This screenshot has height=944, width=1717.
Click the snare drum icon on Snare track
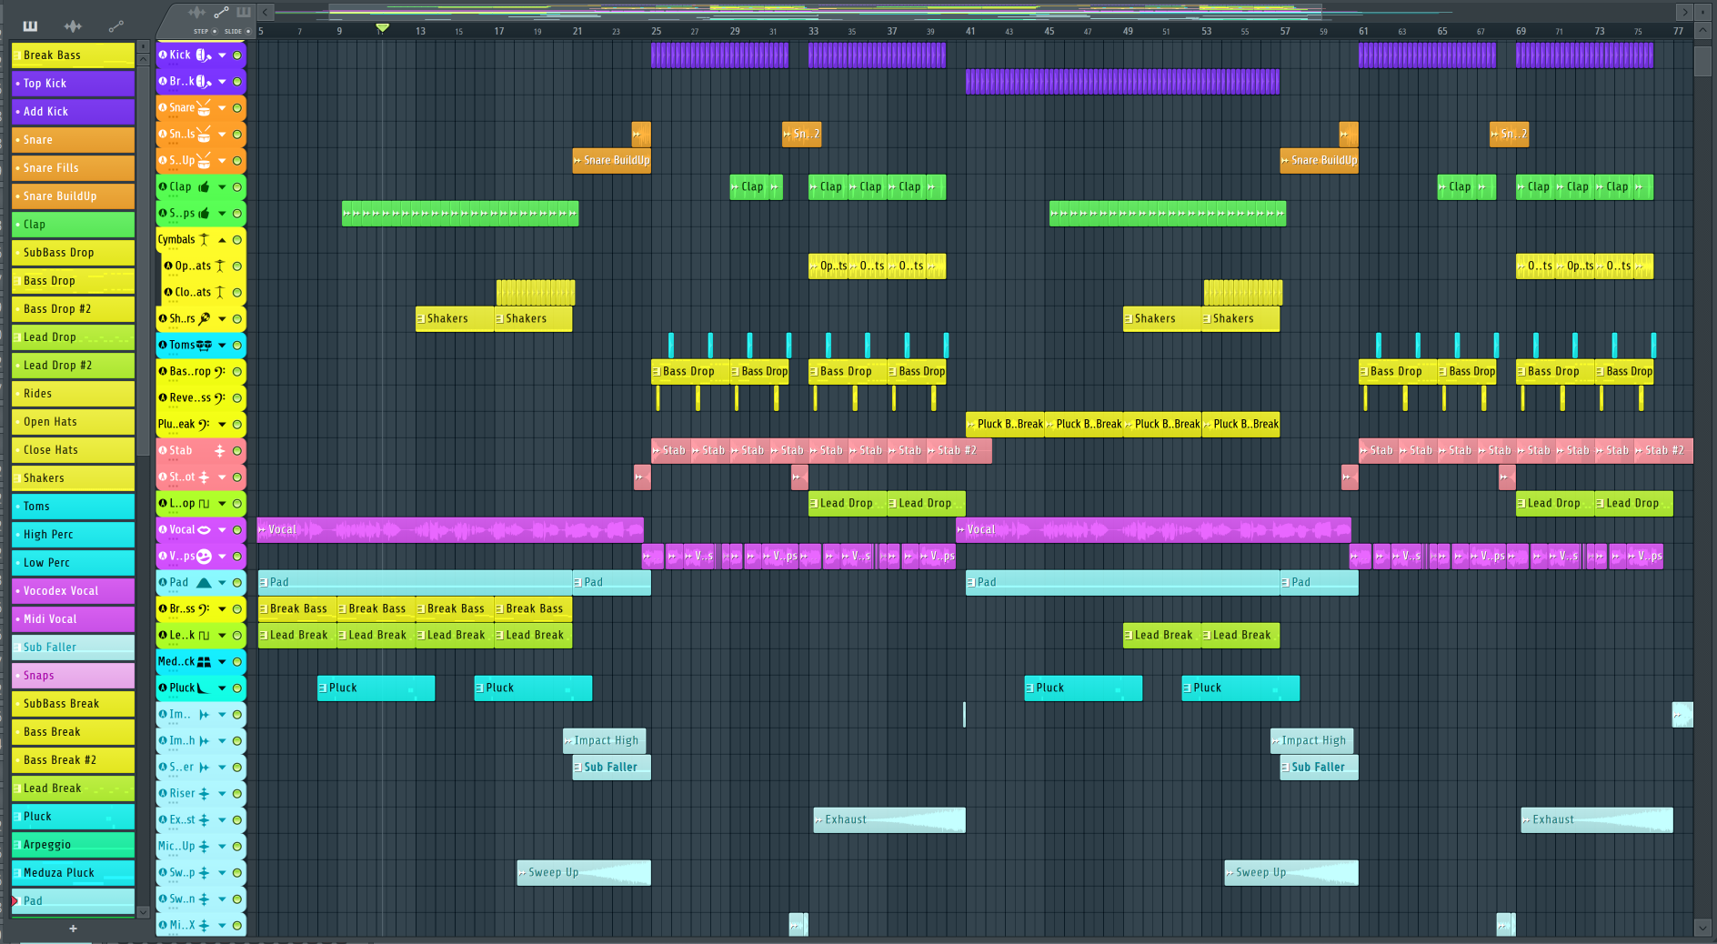204,107
